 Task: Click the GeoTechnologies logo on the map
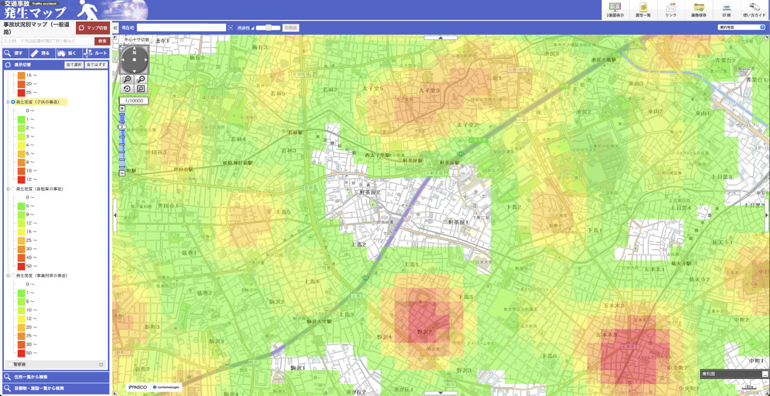(167, 387)
